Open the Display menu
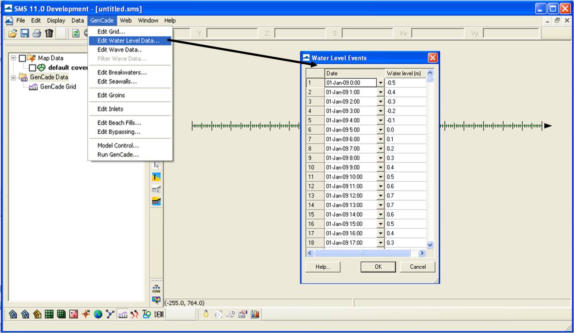This screenshot has height=333, width=574. (x=56, y=20)
